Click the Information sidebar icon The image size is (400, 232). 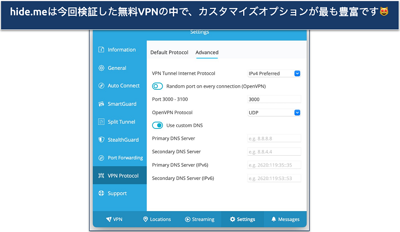coord(101,50)
